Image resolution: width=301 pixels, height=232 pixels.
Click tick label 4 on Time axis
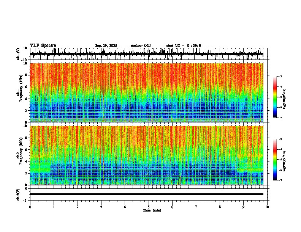tap(125, 207)
